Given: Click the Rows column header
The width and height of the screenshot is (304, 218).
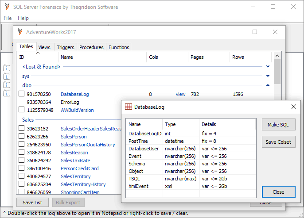Looking at the screenshot, I should click(250, 57).
